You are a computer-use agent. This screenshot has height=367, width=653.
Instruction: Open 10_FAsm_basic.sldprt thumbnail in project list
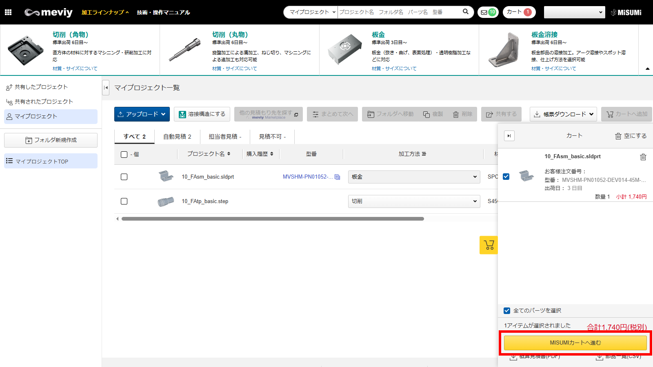point(166,176)
